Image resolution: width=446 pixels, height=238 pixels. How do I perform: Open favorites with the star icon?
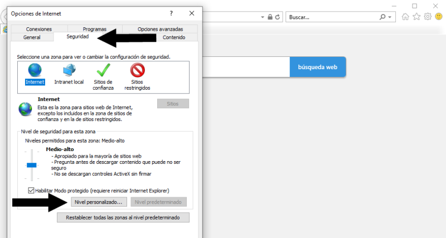click(416, 17)
